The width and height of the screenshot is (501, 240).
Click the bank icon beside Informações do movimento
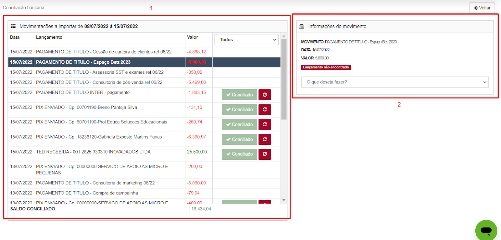[x=302, y=26]
